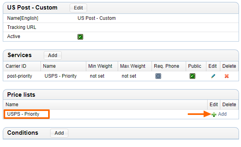Toggle the Active green checkbox
Image resolution: width=241 pixels, height=147 pixels.
(80, 37)
